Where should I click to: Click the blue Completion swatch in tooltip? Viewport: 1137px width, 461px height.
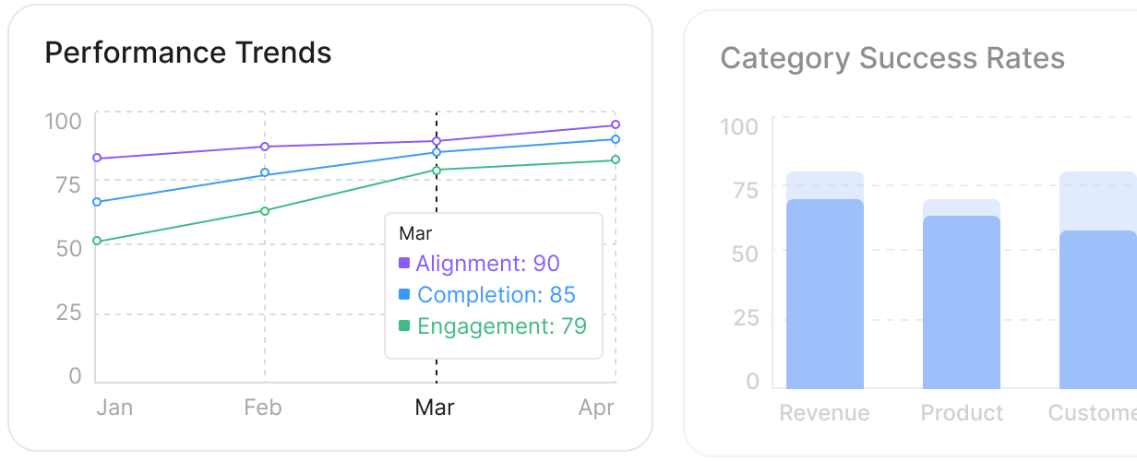click(404, 295)
